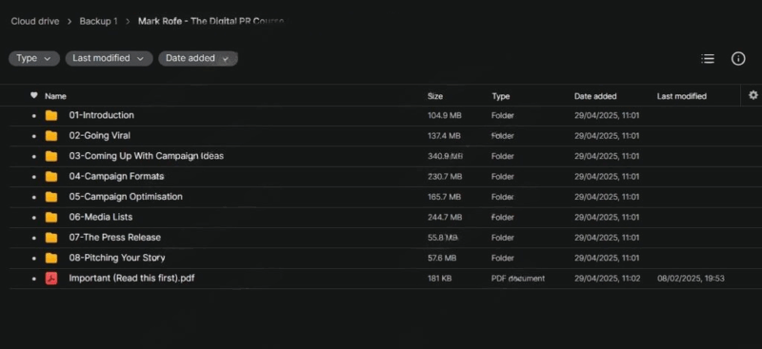The width and height of the screenshot is (762, 349).
Task: Toggle favourite dot for 02-Going Viral
Action: tap(33, 136)
